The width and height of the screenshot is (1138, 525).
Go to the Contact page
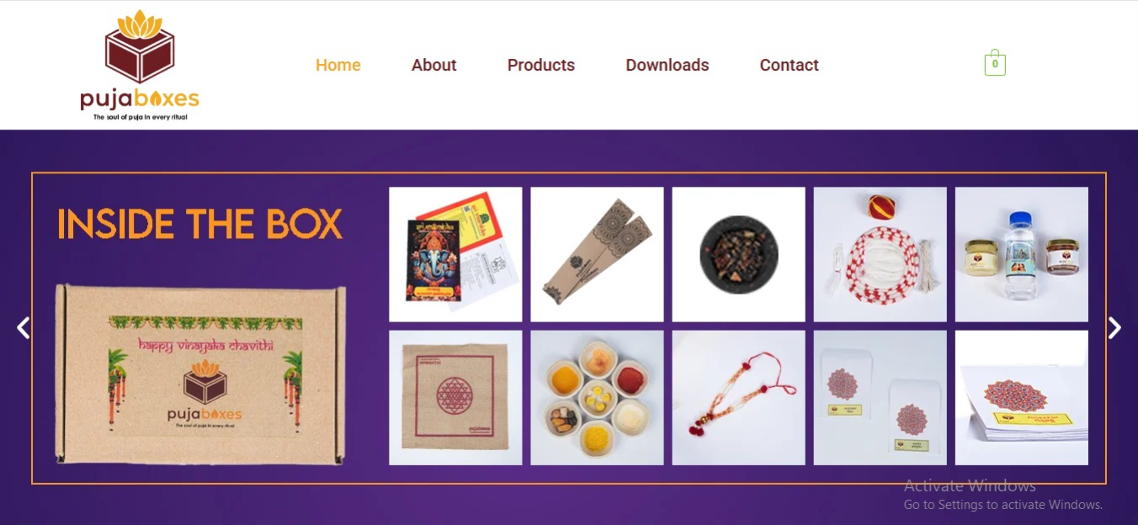tap(790, 65)
